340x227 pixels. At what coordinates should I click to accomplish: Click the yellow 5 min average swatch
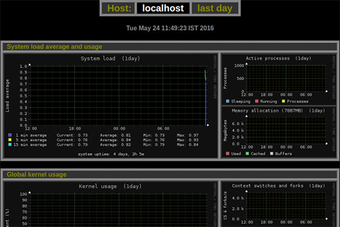[10, 140]
